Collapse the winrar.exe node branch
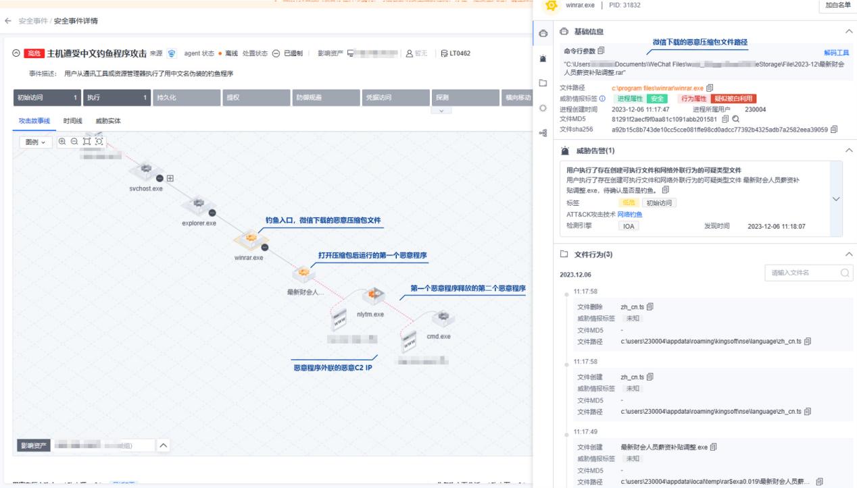 (264, 248)
